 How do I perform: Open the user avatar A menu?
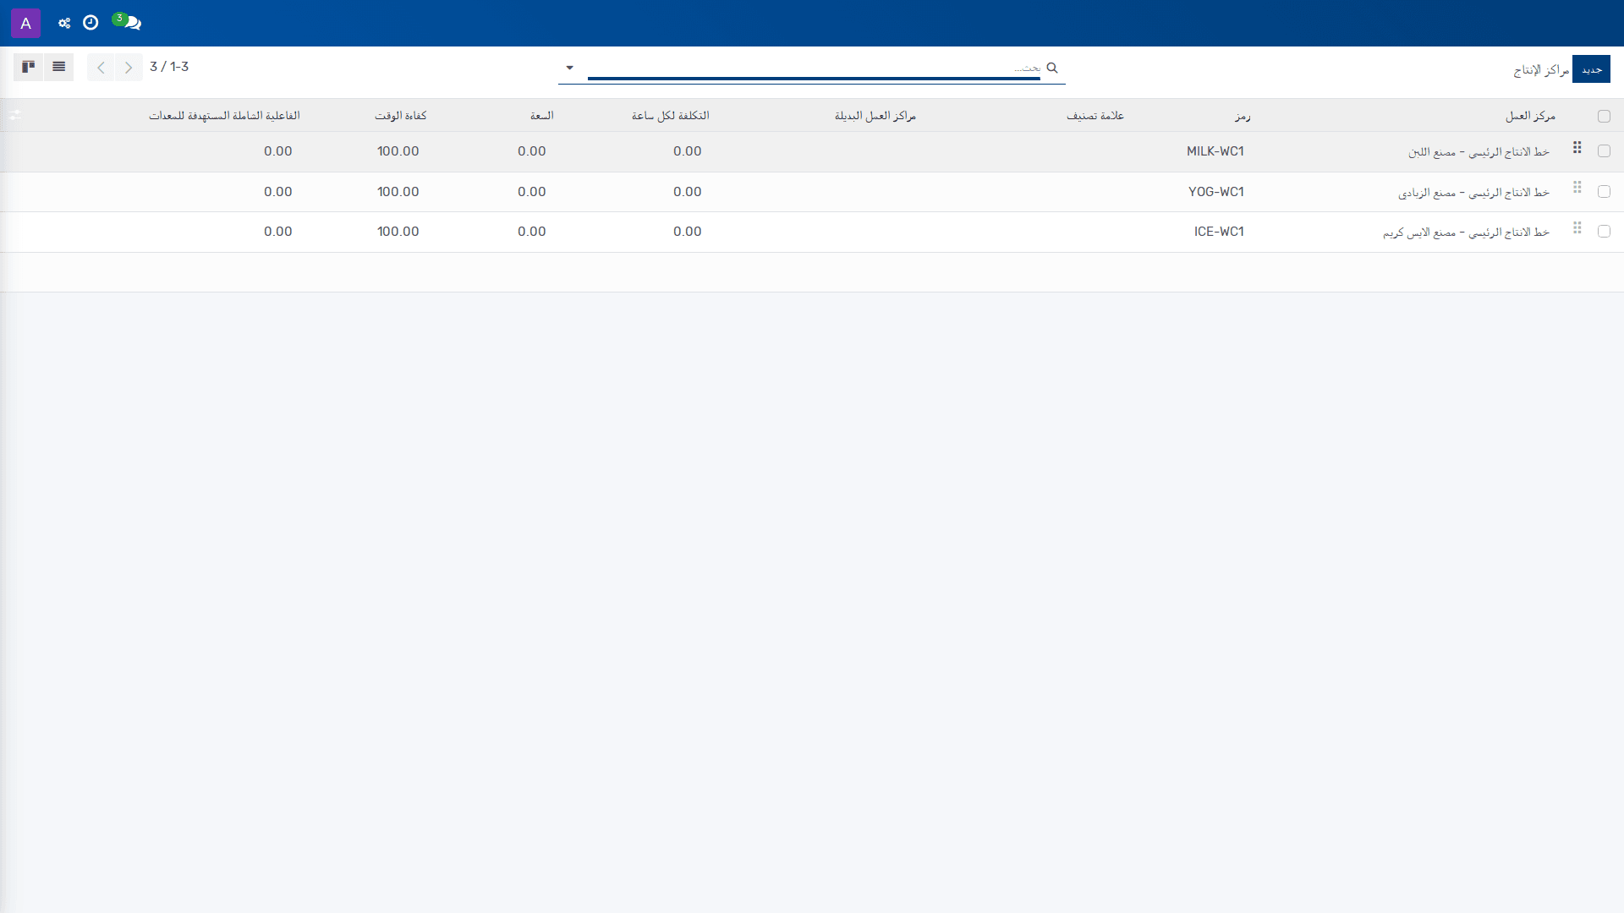(x=25, y=23)
